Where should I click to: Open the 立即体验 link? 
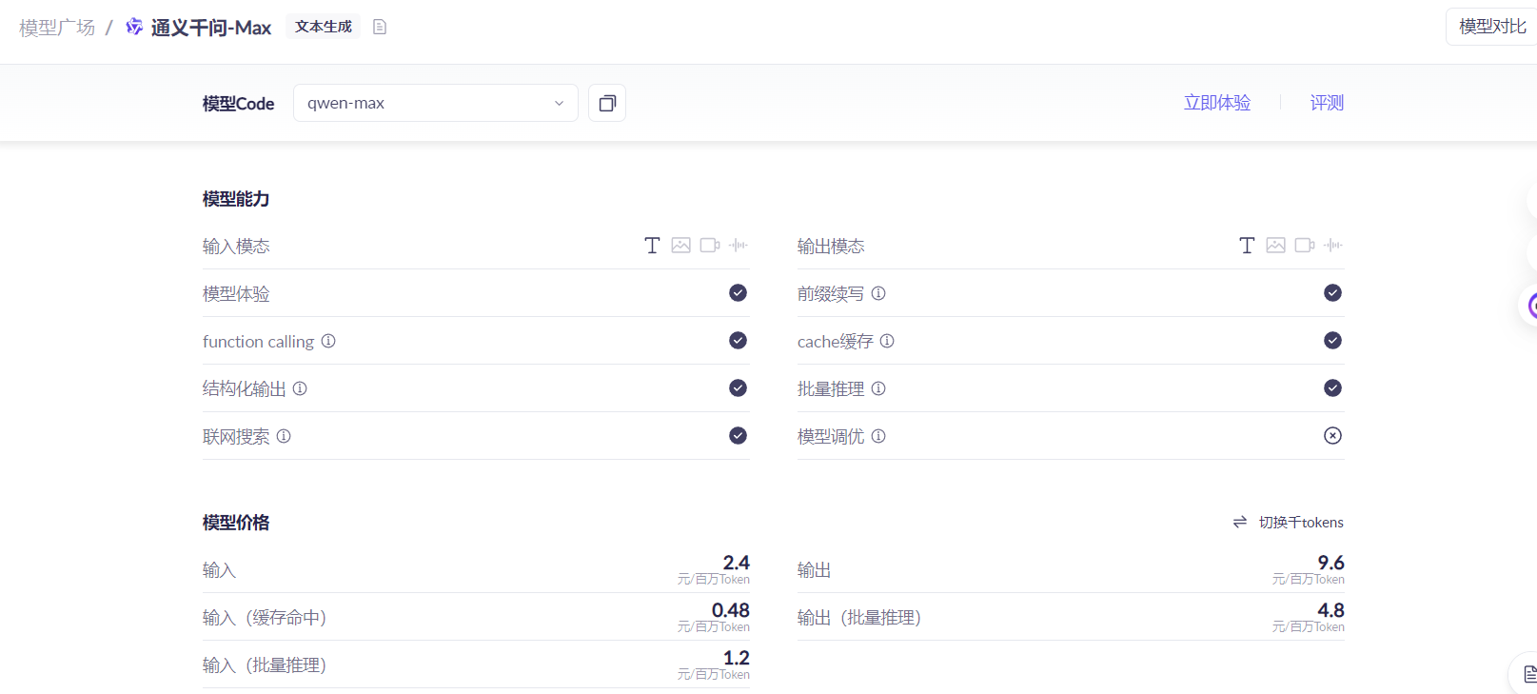(1217, 103)
